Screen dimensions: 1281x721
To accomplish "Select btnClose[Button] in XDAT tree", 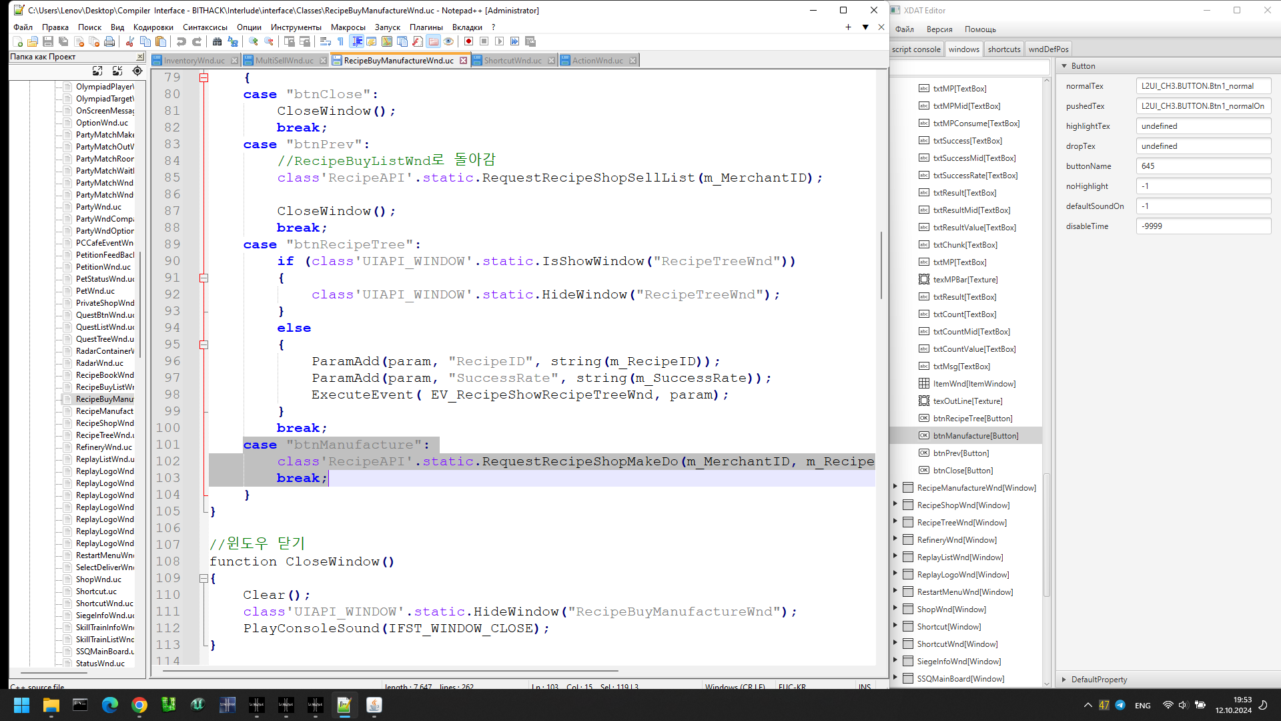I will 962,471.
